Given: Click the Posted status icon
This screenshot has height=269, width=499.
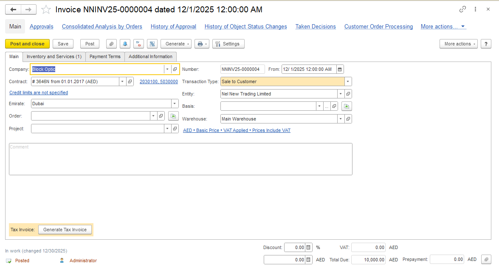Looking at the screenshot, I should (8, 261).
